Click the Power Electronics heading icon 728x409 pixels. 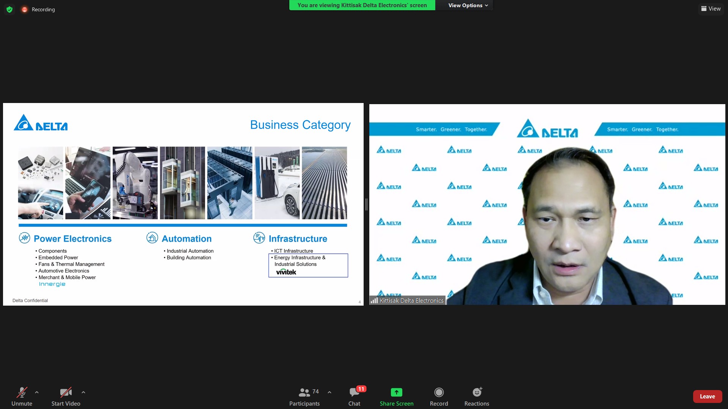pos(25,238)
